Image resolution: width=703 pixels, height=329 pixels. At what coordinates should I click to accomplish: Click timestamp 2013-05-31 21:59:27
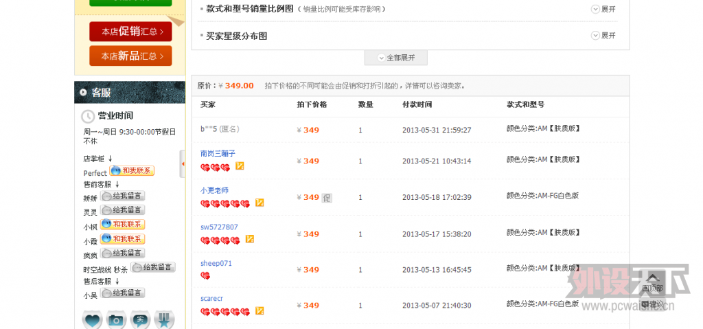point(437,131)
